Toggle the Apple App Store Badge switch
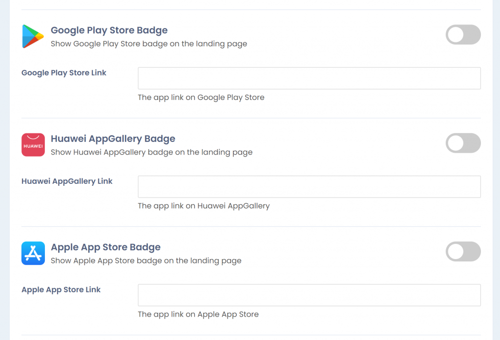500x340 pixels. (x=463, y=251)
